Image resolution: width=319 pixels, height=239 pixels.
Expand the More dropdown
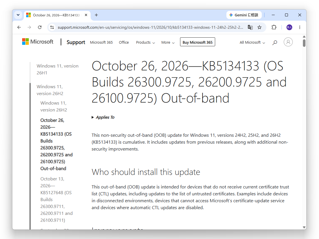(x=168, y=42)
